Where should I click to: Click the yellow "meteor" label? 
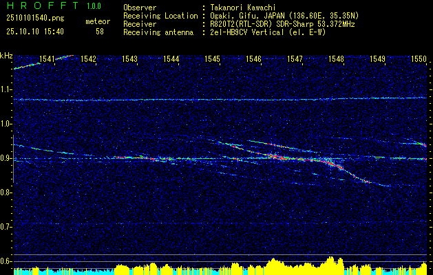coord(98,21)
